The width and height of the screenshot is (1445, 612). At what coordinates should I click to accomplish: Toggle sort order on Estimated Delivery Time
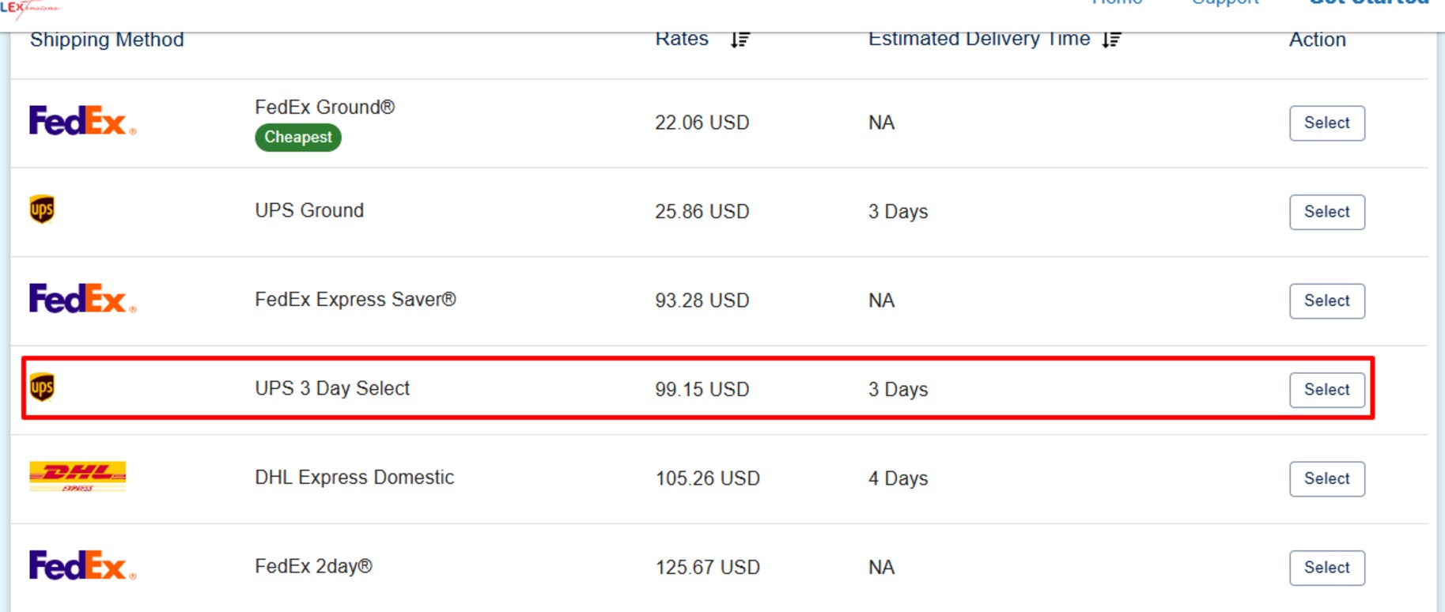click(1112, 38)
